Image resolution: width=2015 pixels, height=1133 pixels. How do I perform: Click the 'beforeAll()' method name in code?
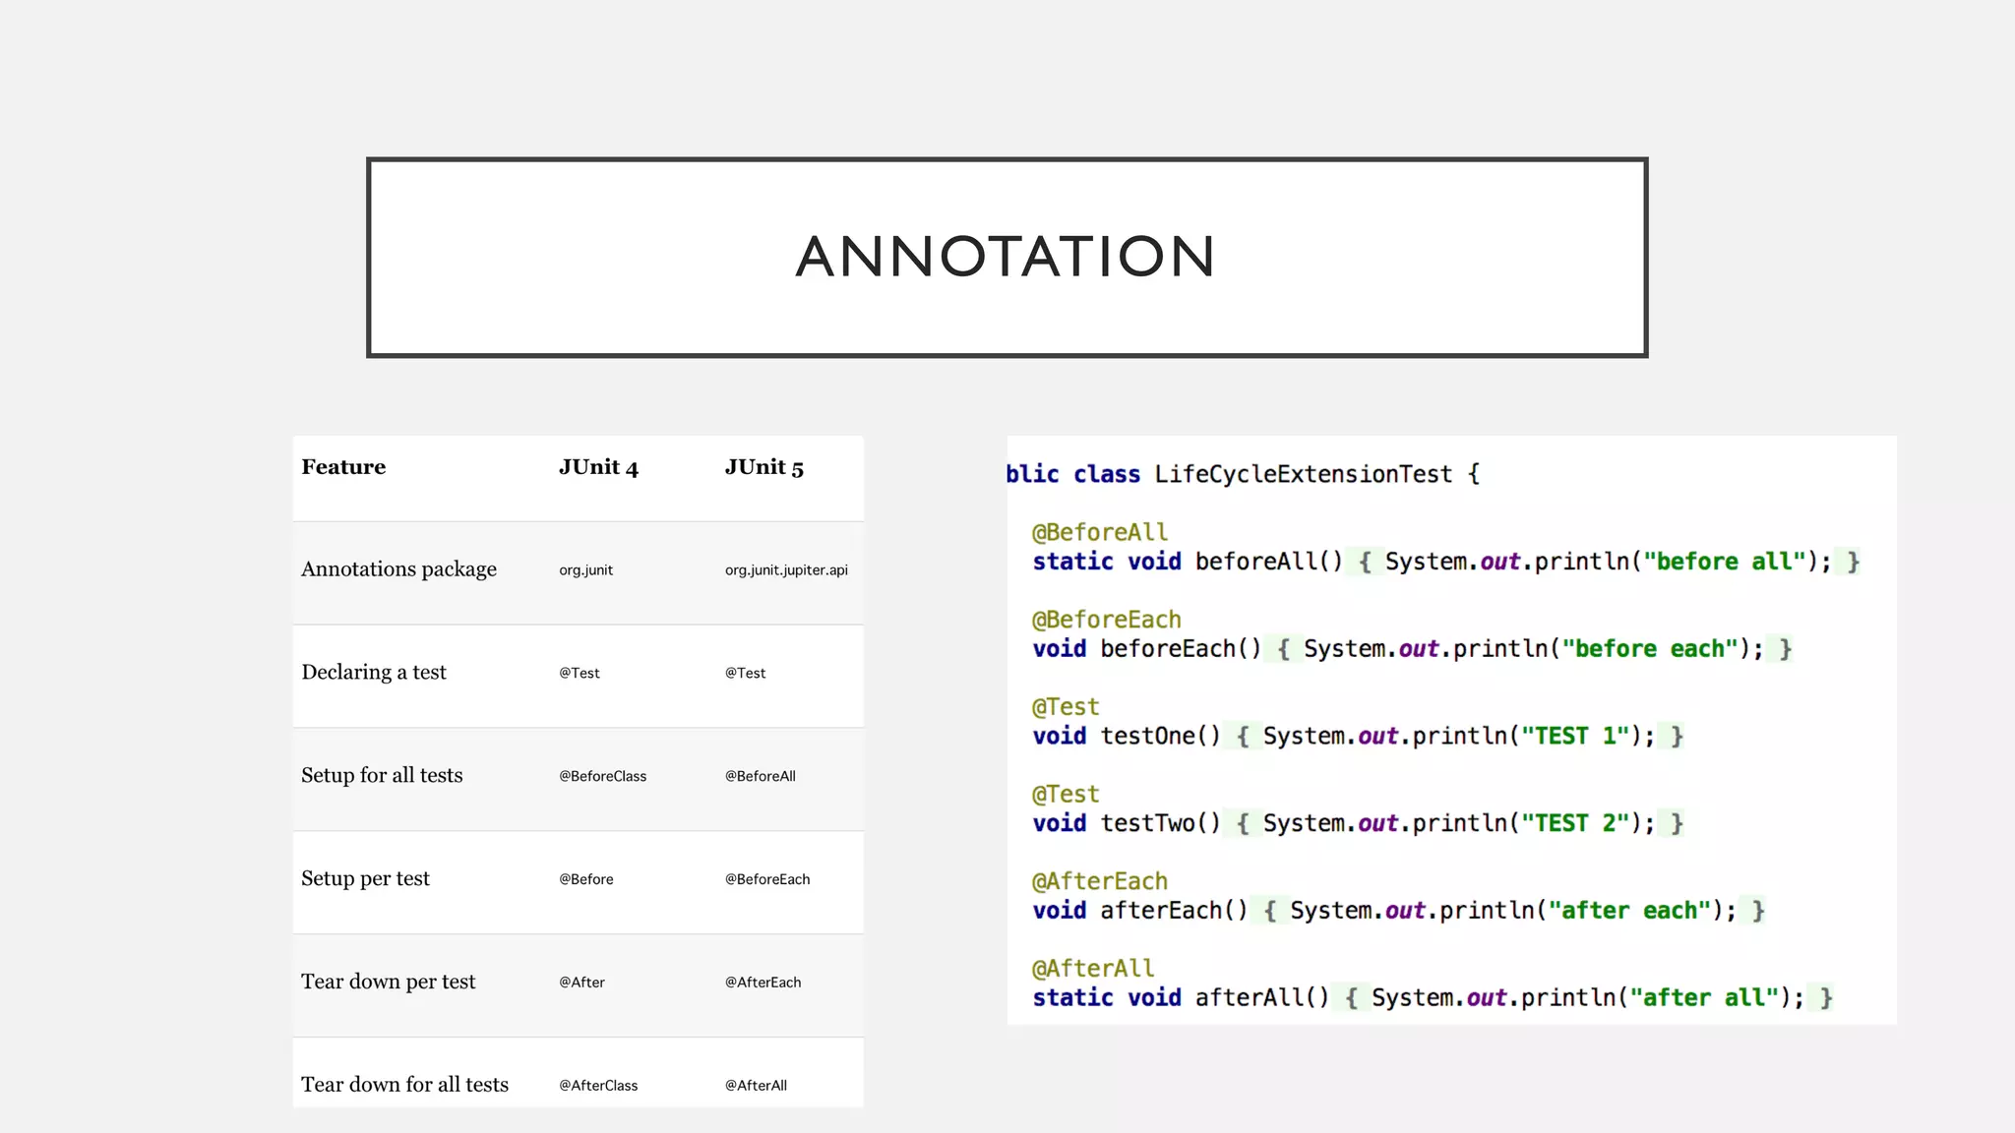[x=1268, y=562]
